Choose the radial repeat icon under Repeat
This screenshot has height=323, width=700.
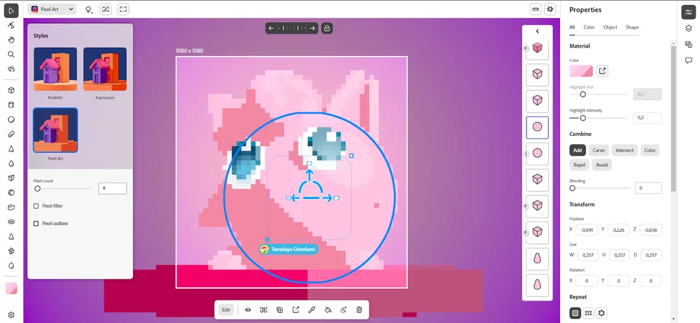click(x=602, y=313)
